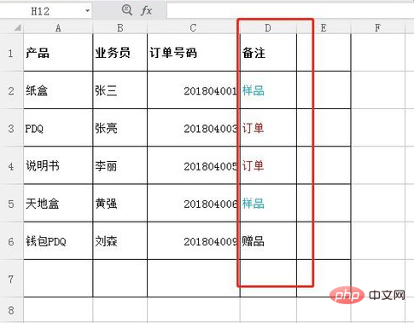Image resolution: width=414 pixels, height=323 pixels.
Task: Select column F header
Action: click(x=377, y=28)
